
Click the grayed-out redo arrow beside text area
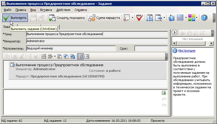[164, 105]
